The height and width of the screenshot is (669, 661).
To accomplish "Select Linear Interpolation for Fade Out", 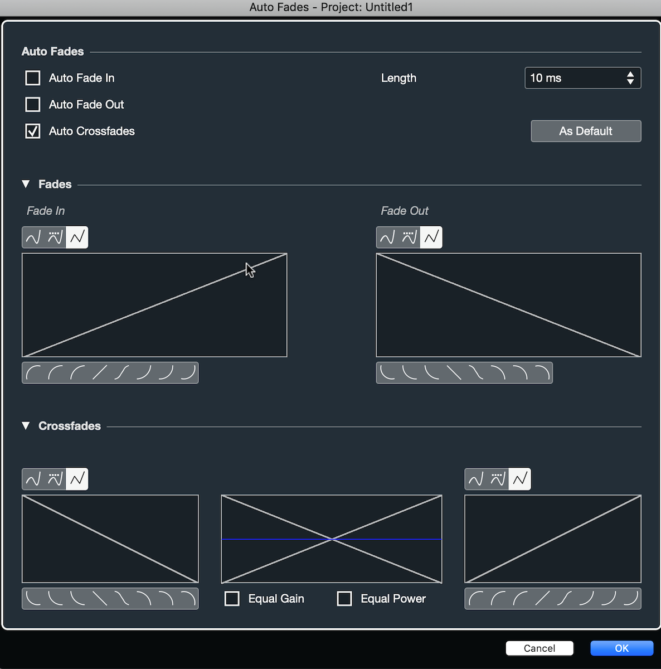I will point(431,237).
